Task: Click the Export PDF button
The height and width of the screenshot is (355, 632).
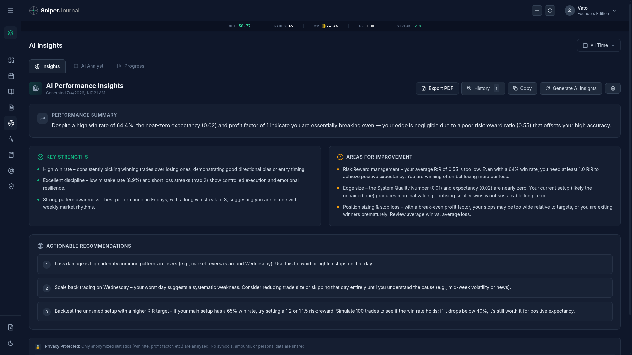Action: point(437,88)
